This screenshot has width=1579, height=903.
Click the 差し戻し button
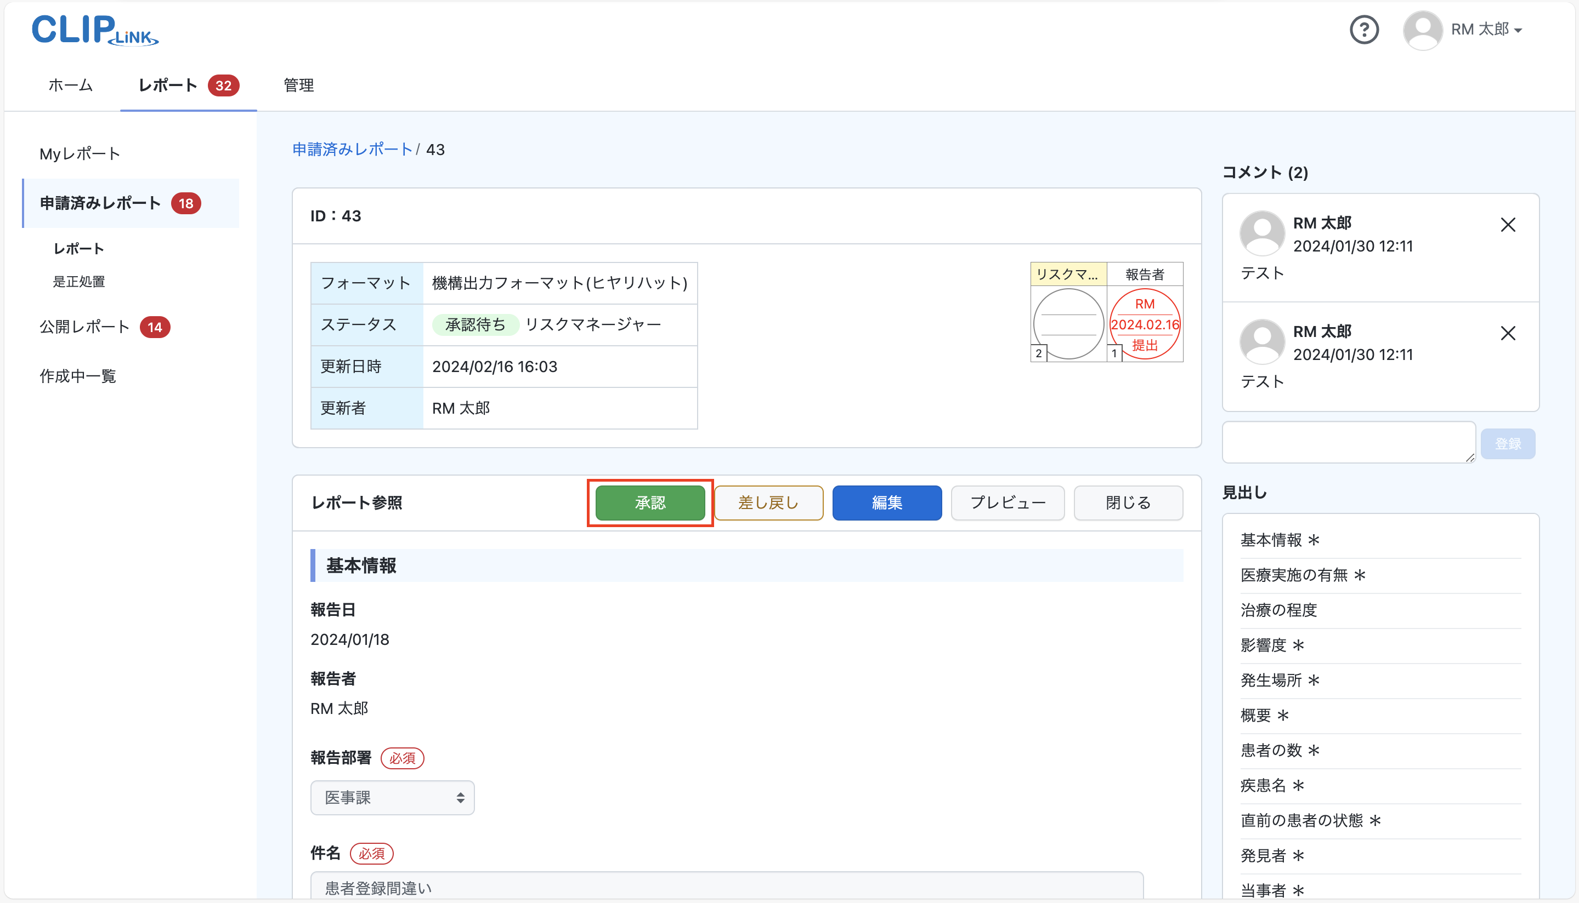(x=768, y=503)
